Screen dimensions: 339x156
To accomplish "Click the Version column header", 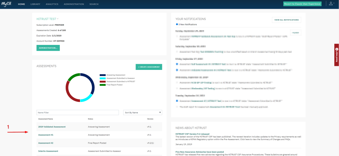I will pos(150,119).
